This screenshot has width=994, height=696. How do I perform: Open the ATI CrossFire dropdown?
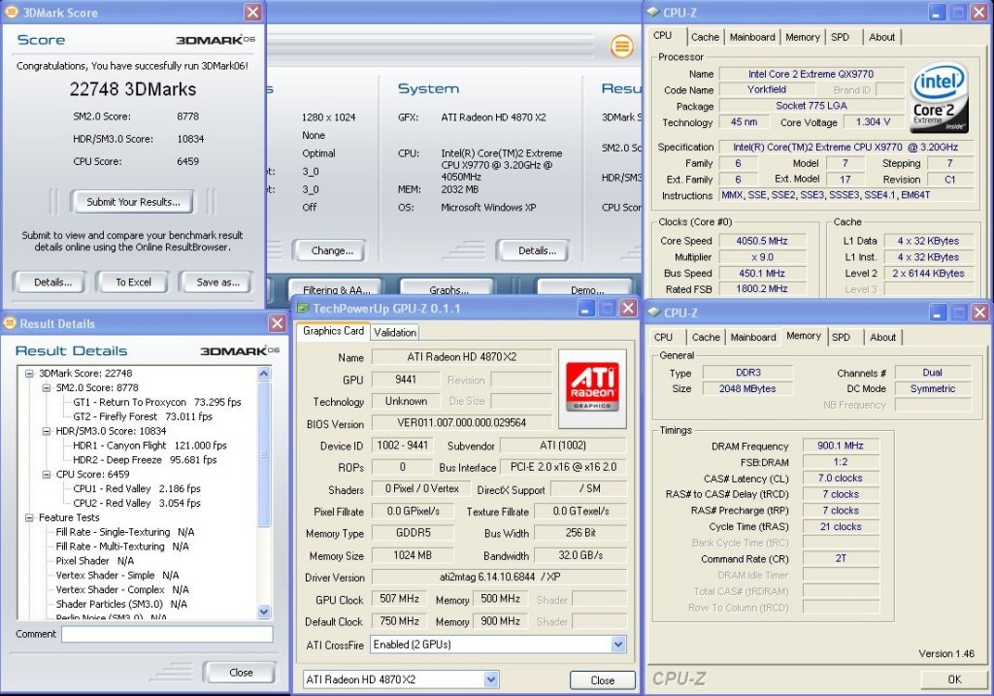(617, 645)
